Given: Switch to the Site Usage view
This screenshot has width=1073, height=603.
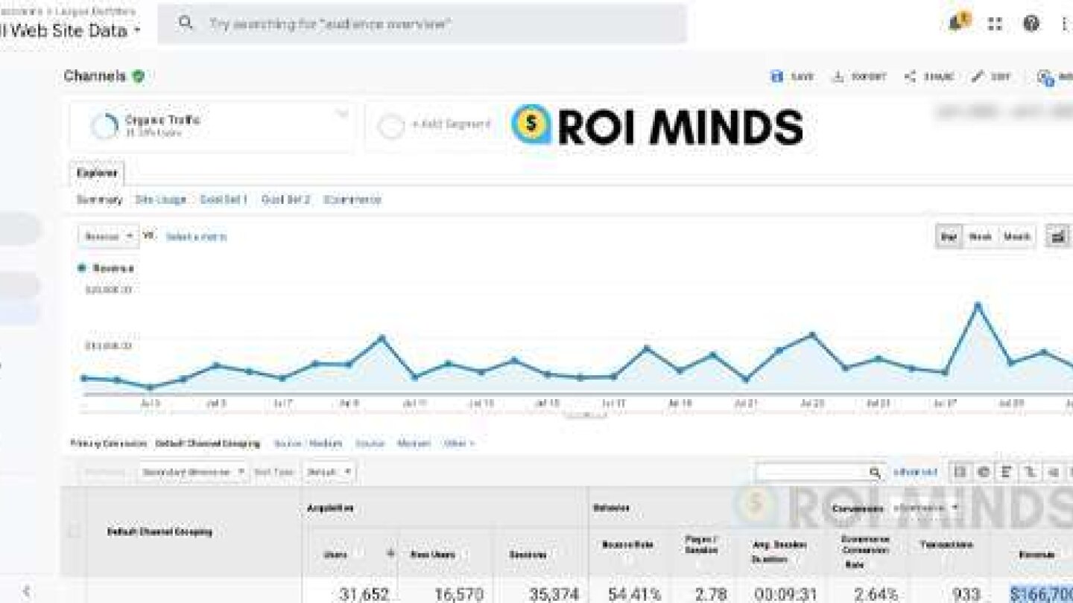Looking at the screenshot, I should pyautogui.click(x=160, y=200).
